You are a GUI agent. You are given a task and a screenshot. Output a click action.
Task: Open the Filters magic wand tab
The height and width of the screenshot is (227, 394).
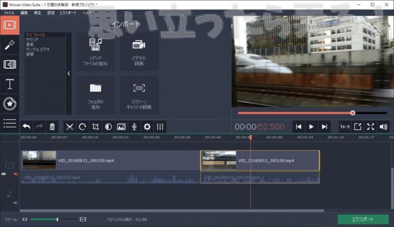pos(9,45)
